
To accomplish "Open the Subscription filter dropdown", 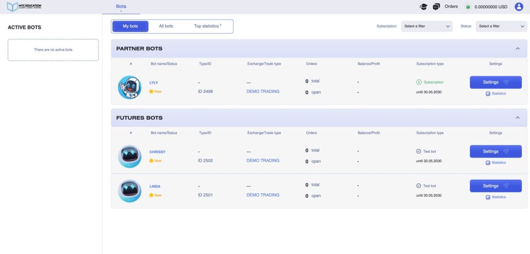I will click(x=427, y=26).
